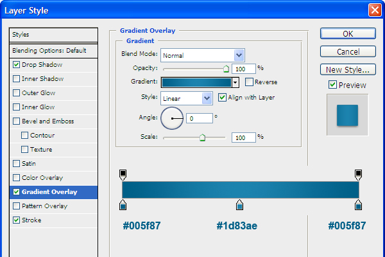
Task: Click the Angle value input field
Action: (x=200, y=118)
